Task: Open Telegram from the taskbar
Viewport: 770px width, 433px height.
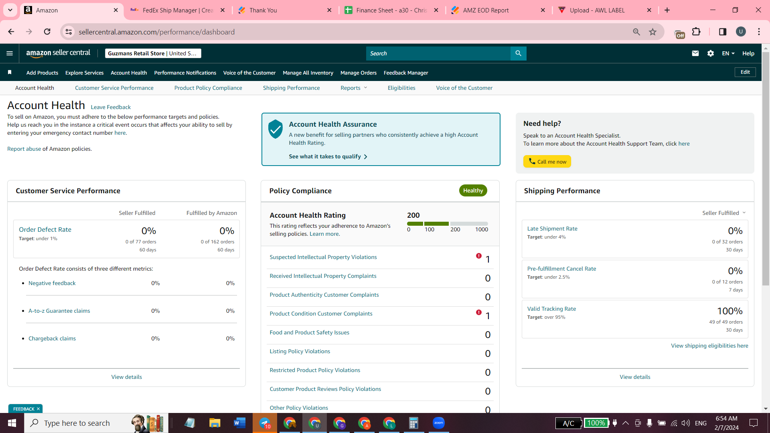Action: coord(265,423)
